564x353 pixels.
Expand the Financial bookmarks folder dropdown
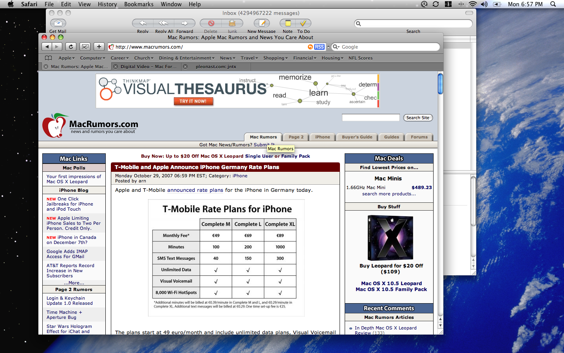tap(305, 58)
